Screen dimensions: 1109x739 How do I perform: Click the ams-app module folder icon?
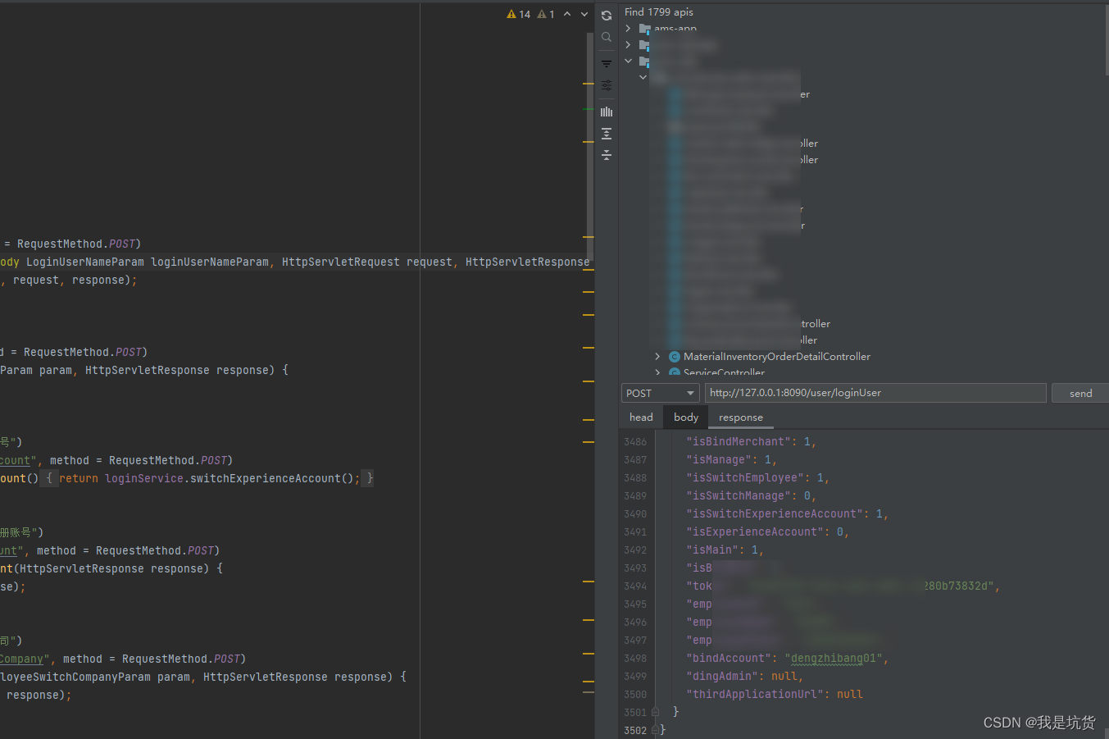pos(644,30)
